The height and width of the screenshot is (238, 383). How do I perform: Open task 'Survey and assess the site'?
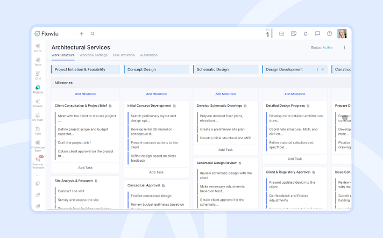tap(78, 200)
